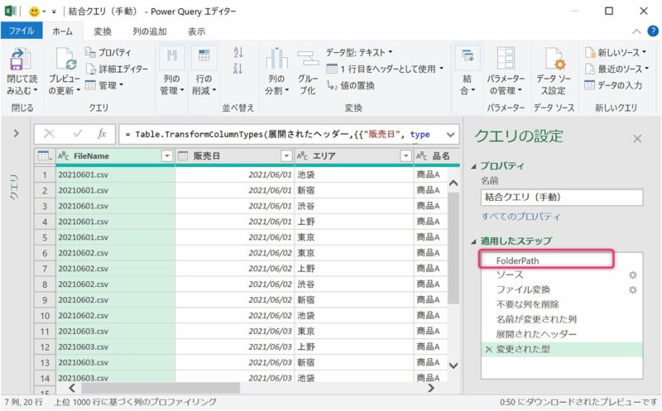Click Enter Data (データの入力)
Image resolution: width=662 pixels, height=411 pixels.
613,85
